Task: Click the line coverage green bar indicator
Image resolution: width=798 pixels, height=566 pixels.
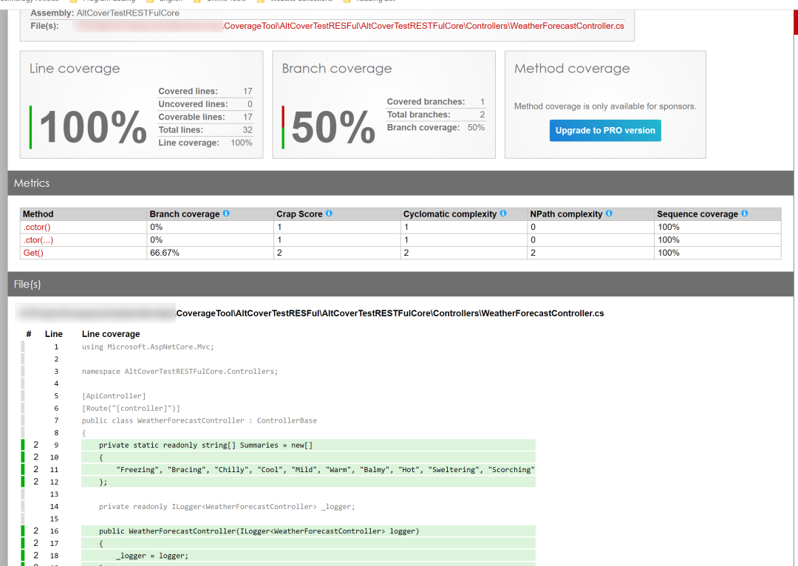Action: (31, 127)
